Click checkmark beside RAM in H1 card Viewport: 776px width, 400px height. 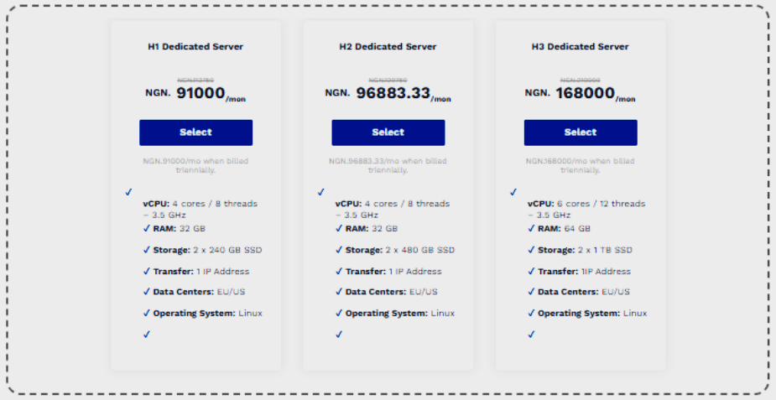tap(147, 228)
